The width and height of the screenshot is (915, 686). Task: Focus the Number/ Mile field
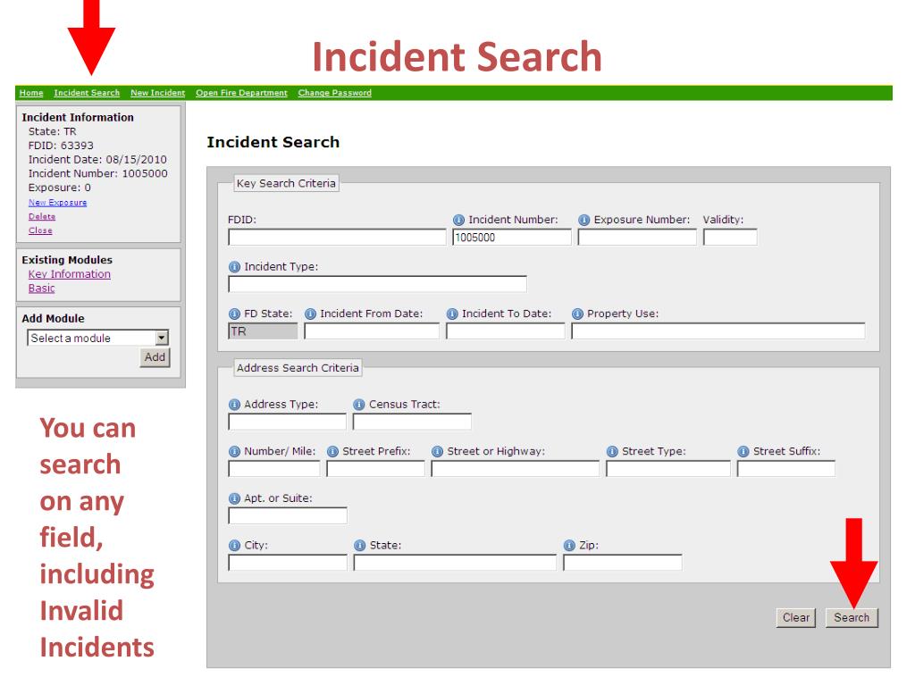tap(274, 469)
